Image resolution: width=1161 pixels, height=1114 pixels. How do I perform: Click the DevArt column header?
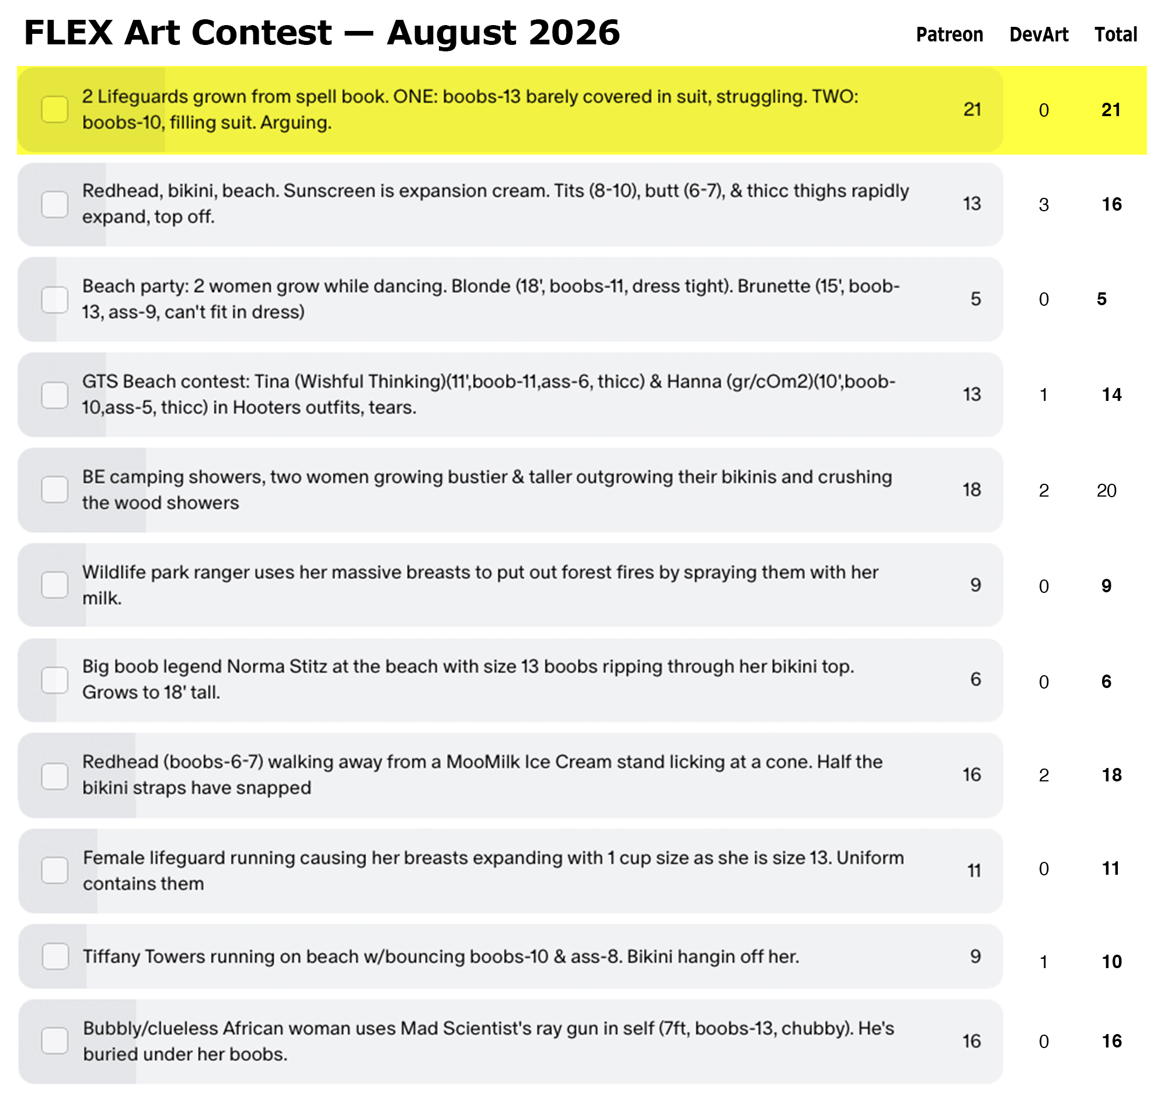click(1038, 35)
